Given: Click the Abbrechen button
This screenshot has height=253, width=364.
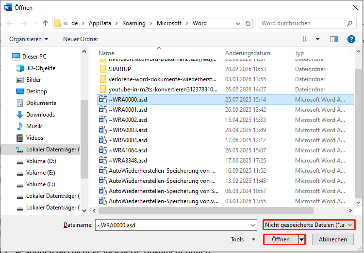Looking at the screenshot, I should click(x=332, y=239).
